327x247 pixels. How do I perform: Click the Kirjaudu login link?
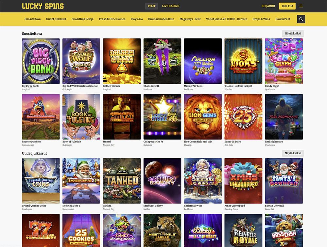[x=268, y=6]
